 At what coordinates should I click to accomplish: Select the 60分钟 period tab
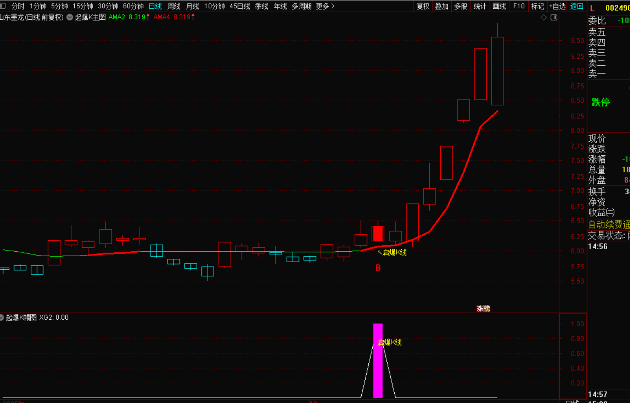coord(133,6)
